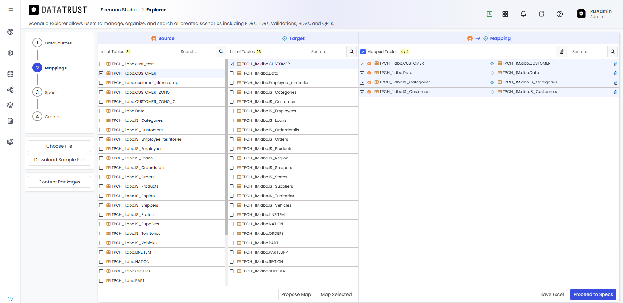Click the target icon in left sidebar
The height and width of the screenshot is (303, 623).
(10, 32)
